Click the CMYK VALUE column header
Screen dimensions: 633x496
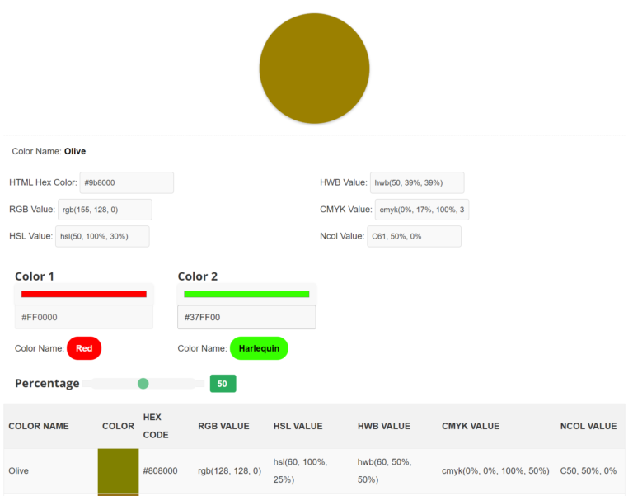[x=471, y=426]
